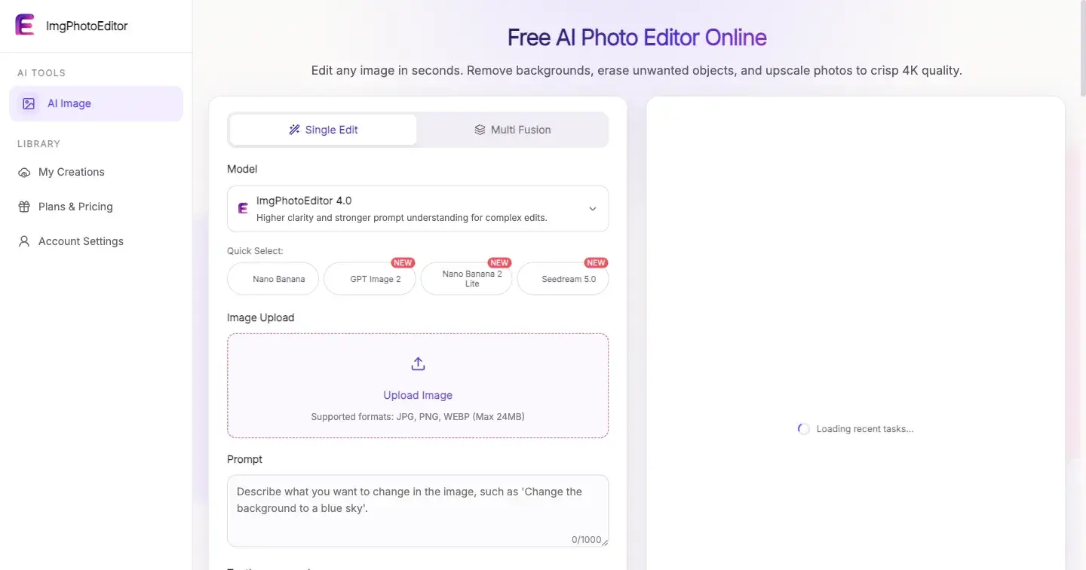This screenshot has height=570, width=1086.
Task: Switch to the Multi Fusion tab
Action: [x=512, y=130]
